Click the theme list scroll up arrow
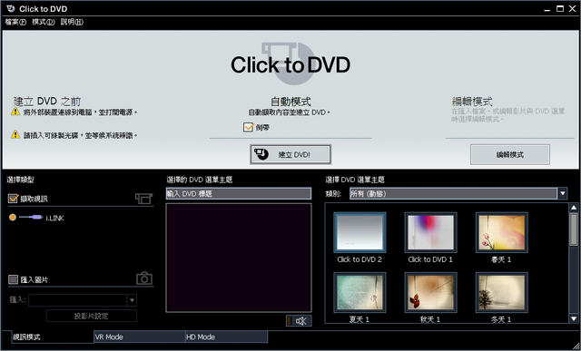The image size is (581, 351). point(574,208)
